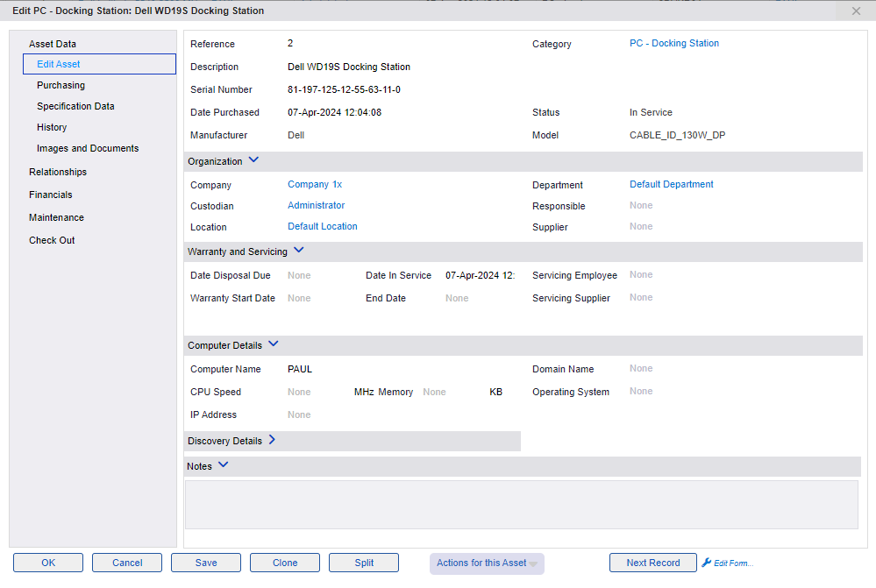The width and height of the screenshot is (876, 588).
Task: Click the Edit Form wrench icon
Action: [709, 563]
